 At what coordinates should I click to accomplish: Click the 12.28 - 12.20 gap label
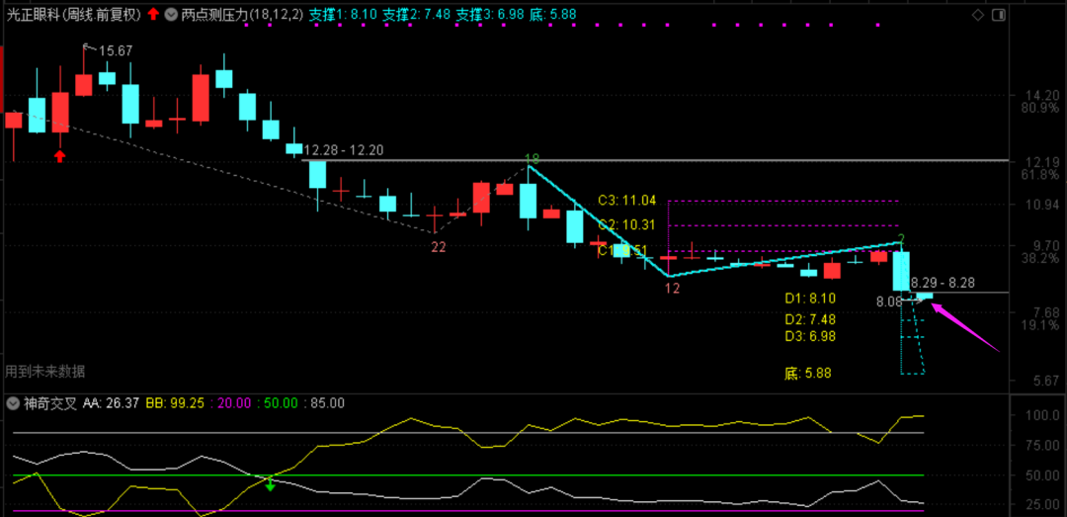[344, 150]
